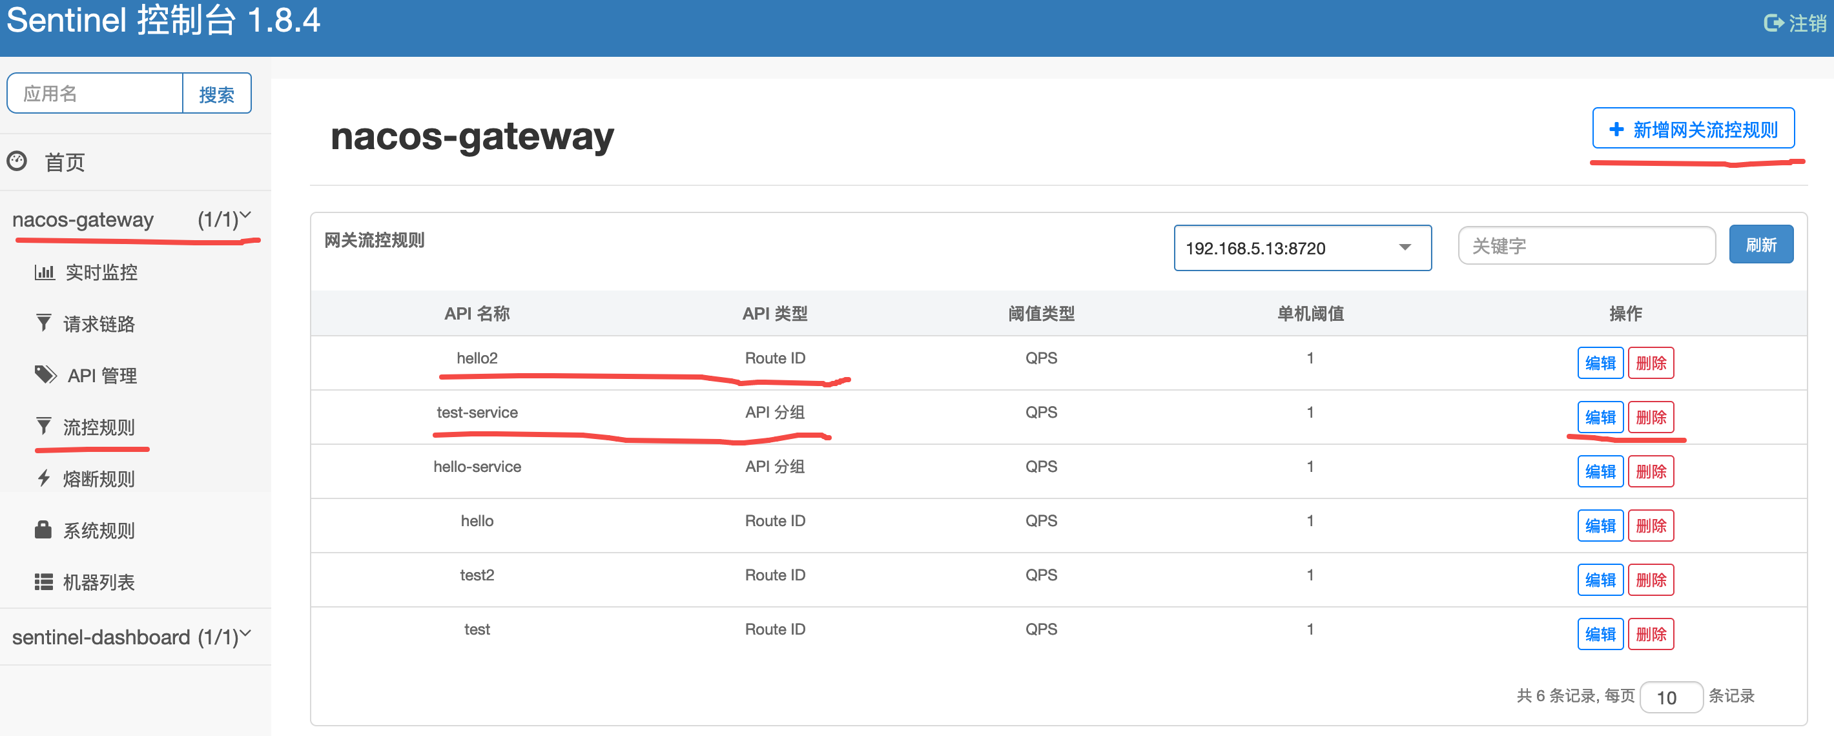Click the API management tags icon
1834x736 pixels.
pos(46,374)
